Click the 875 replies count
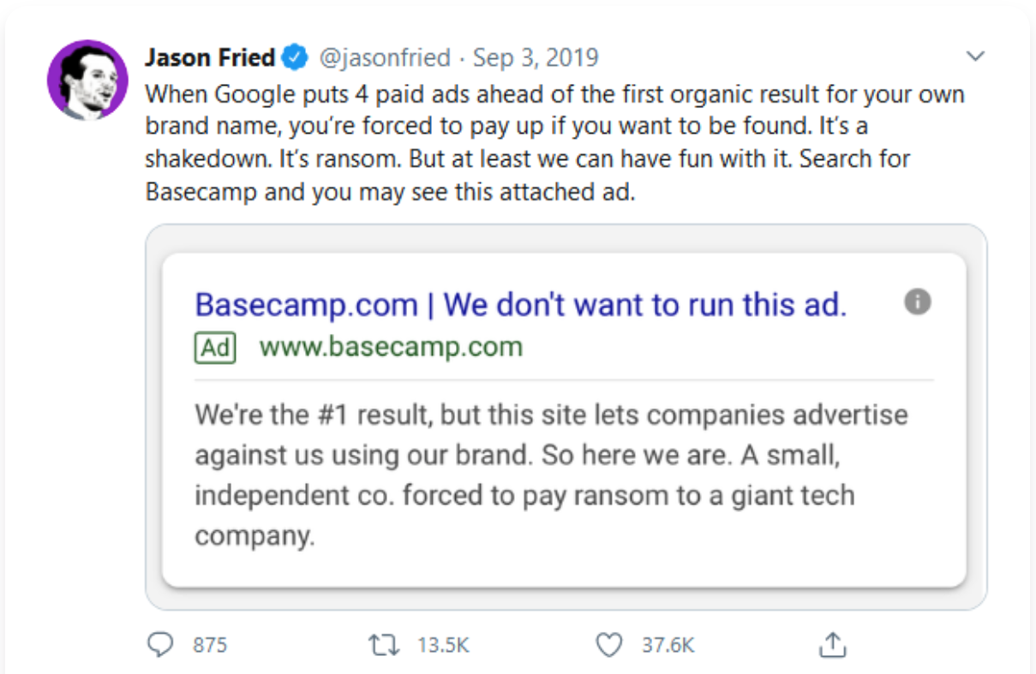 210,645
